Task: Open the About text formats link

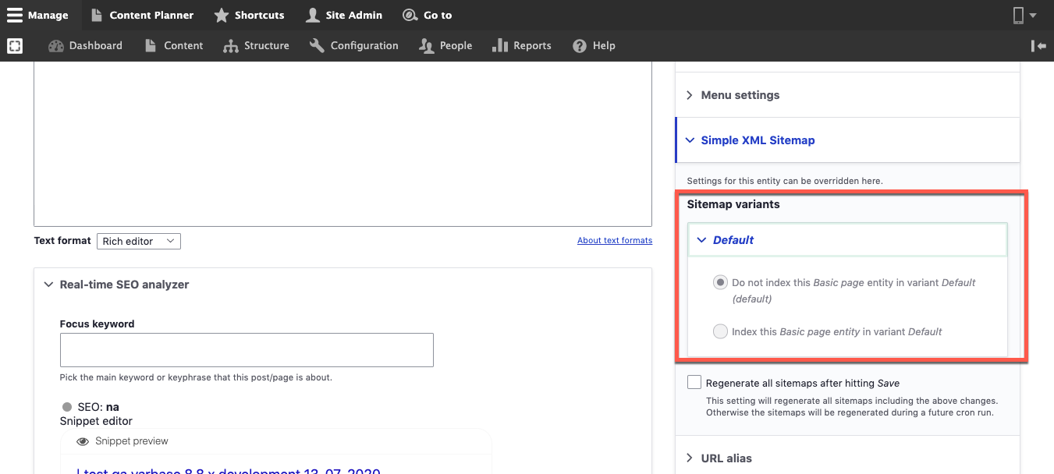Action: coord(614,241)
